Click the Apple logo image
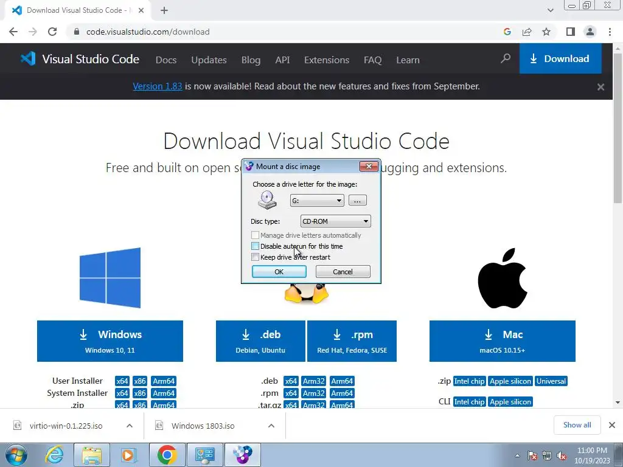Screen dimensions: 623x467 tap(502, 278)
